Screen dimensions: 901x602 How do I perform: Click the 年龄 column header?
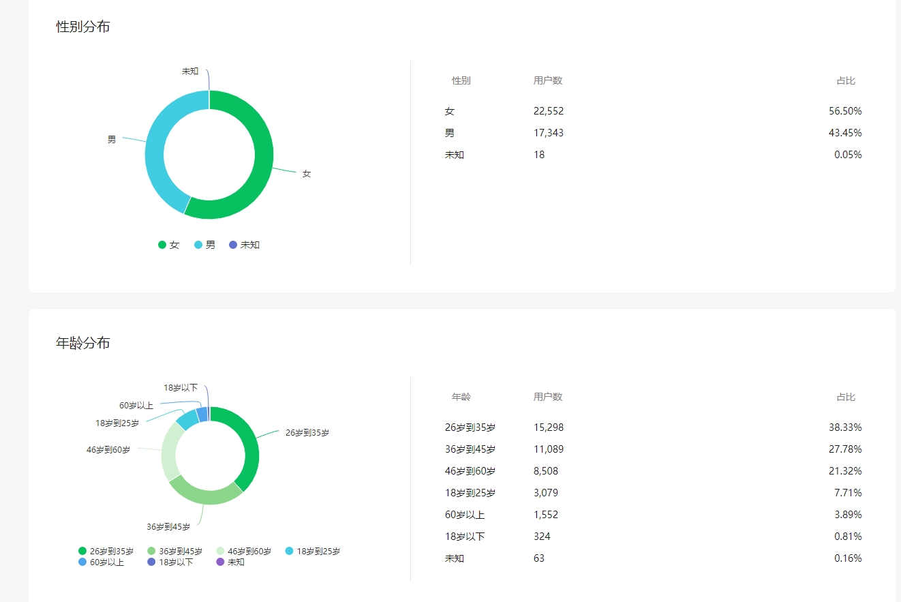[x=461, y=397]
